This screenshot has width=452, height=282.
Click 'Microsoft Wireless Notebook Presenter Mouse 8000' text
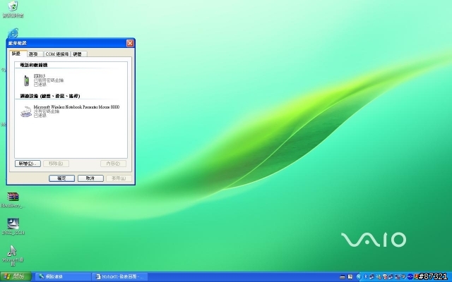pyautogui.click(x=76, y=106)
